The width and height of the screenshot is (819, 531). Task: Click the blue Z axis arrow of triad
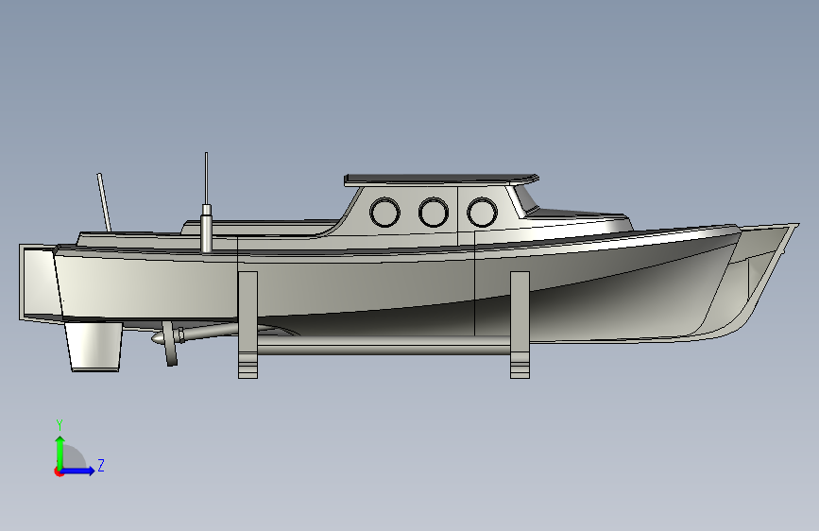point(78,471)
